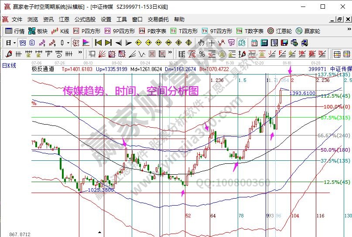Open the 公式选股 menu
The width and height of the screenshot is (352, 237).
(x=85, y=20)
